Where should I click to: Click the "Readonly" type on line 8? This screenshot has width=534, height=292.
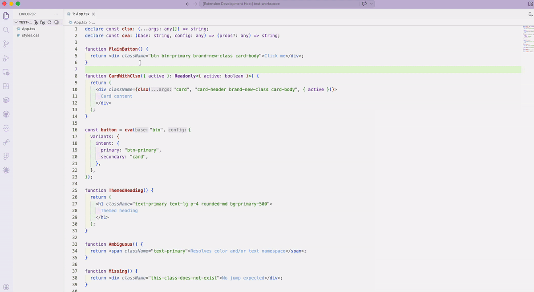tap(185, 76)
